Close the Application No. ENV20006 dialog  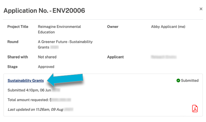tap(201, 9)
